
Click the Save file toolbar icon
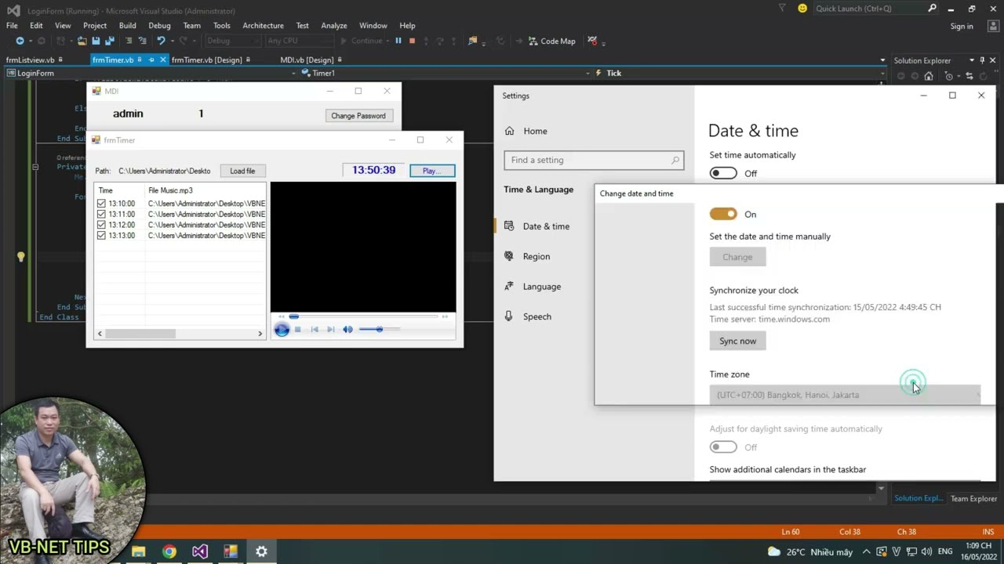tap(96, 41)
